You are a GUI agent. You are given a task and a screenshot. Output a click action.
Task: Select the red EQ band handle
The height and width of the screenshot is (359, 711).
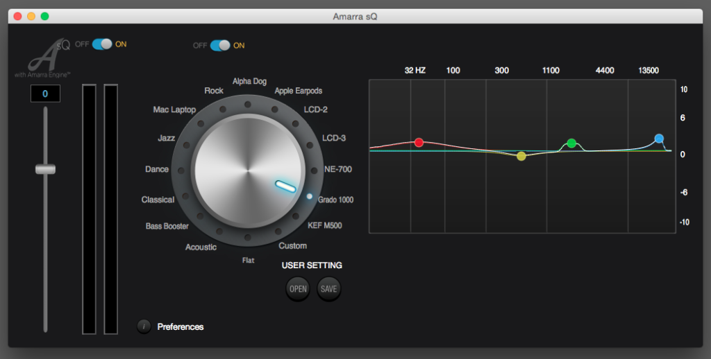tap(419, 143)
